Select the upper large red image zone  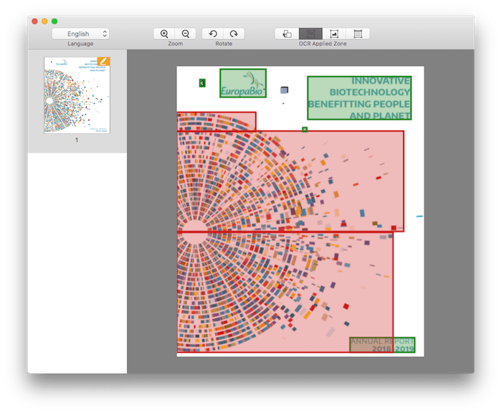pos(290,181)
